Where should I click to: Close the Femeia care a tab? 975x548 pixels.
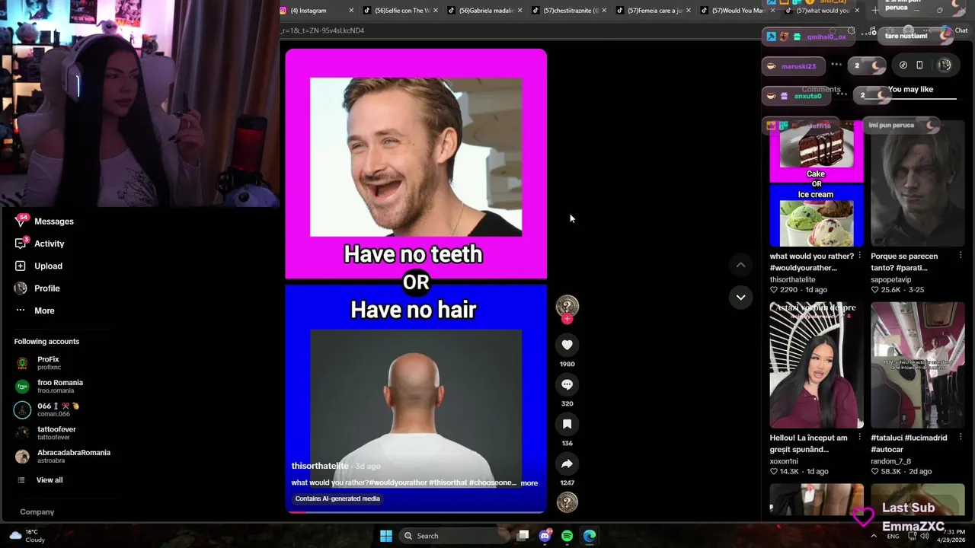[689, 11]
